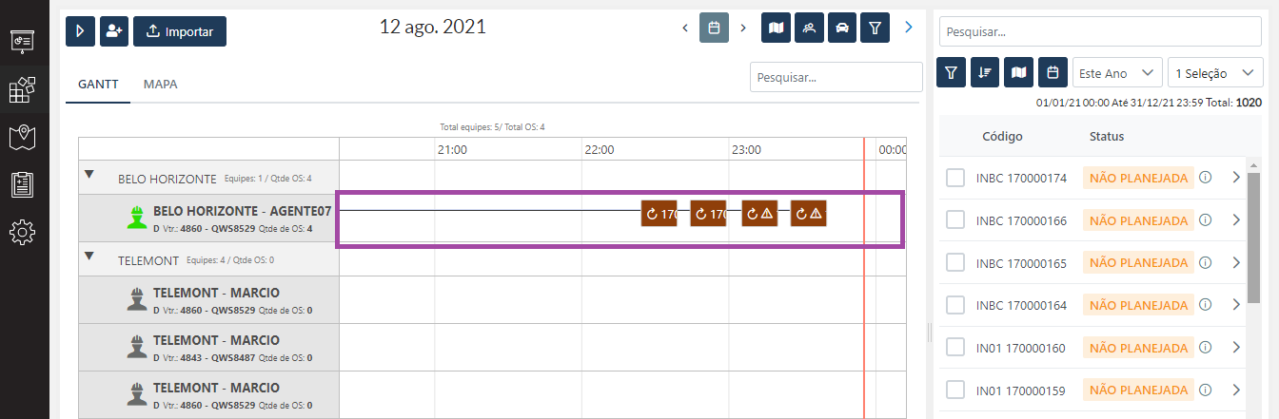Image resolution: width=1279 pixels, height=419 pixels.
Task: Collapse the BELO HORIZONTE group
Action: 89,174
